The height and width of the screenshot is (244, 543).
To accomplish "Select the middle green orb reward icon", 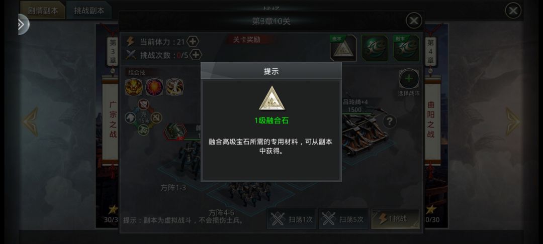I will (375, 48).
